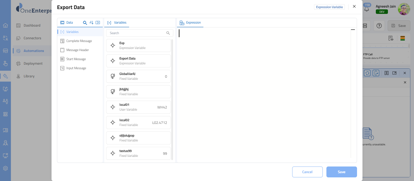The width and height of the screenshot is (414, 181).
Task: Select the testus99 fixed variable
Action: point(139,153)
